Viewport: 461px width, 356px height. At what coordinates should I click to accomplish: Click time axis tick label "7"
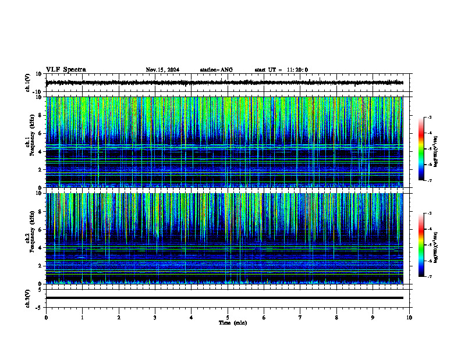(x=300, y=318)
